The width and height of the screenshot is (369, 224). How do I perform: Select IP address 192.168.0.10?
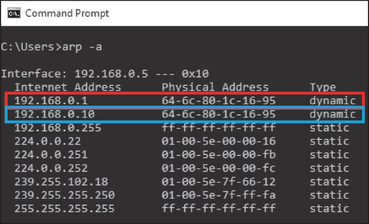[x=54, y=114]
